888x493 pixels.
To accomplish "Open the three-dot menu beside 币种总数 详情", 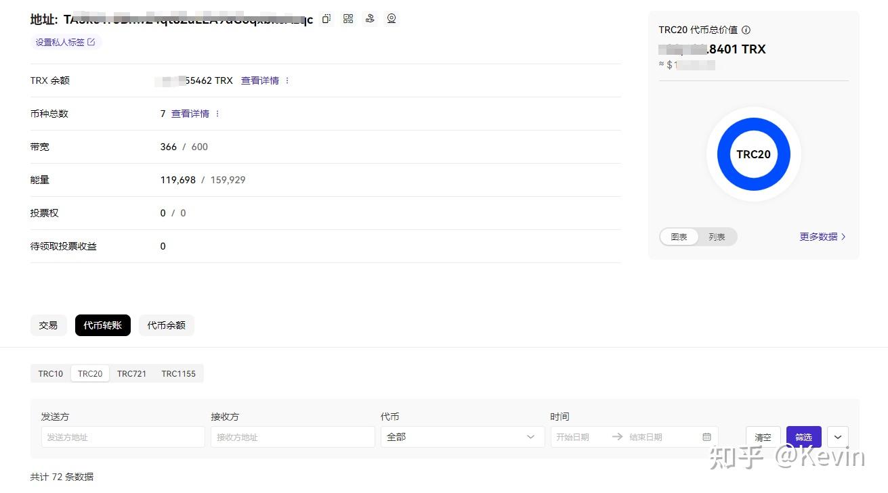I will click(216, 113).
